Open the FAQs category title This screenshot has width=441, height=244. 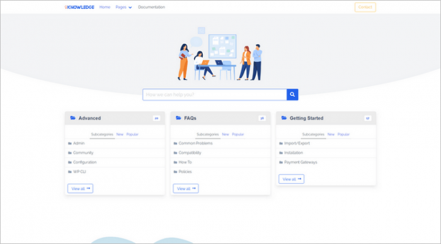coord(190,118)
